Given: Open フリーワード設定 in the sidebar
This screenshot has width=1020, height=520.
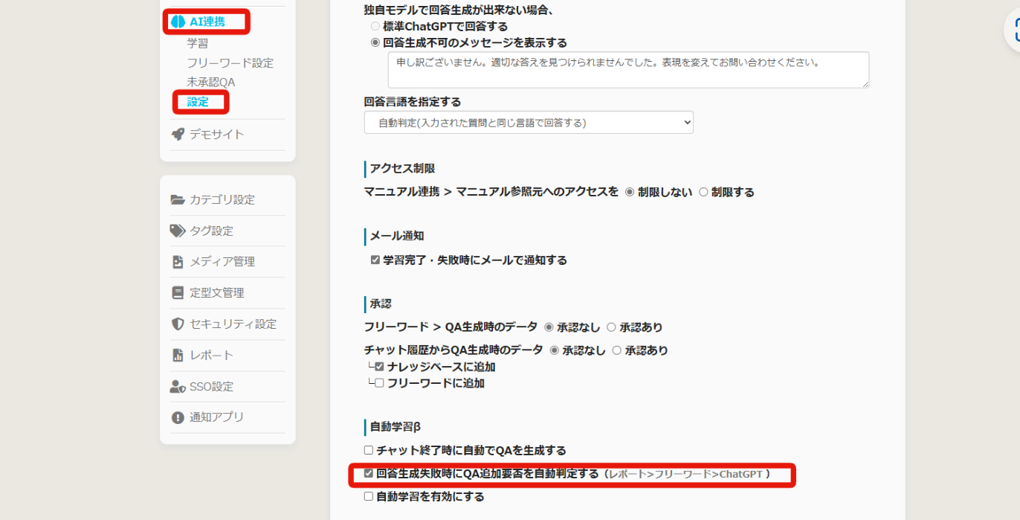Looking at the screenshot, I should pos(230,63).
